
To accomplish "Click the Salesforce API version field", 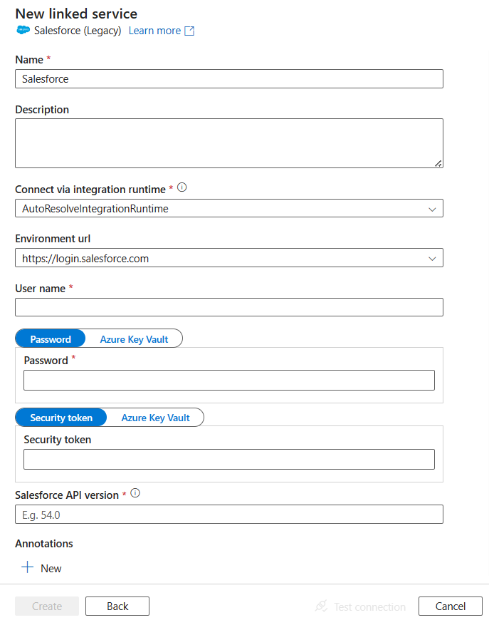I will pos(228,514).
